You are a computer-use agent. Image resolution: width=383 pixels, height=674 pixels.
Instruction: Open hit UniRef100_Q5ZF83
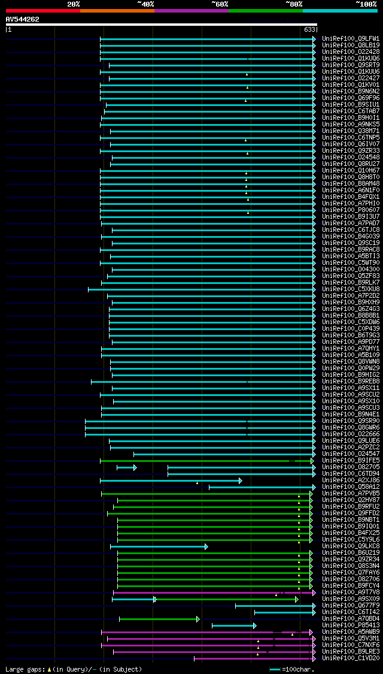click(351, 276)
